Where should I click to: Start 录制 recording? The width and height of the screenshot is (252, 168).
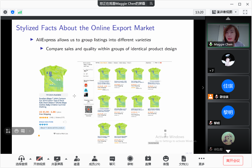[x=130, y=161]
